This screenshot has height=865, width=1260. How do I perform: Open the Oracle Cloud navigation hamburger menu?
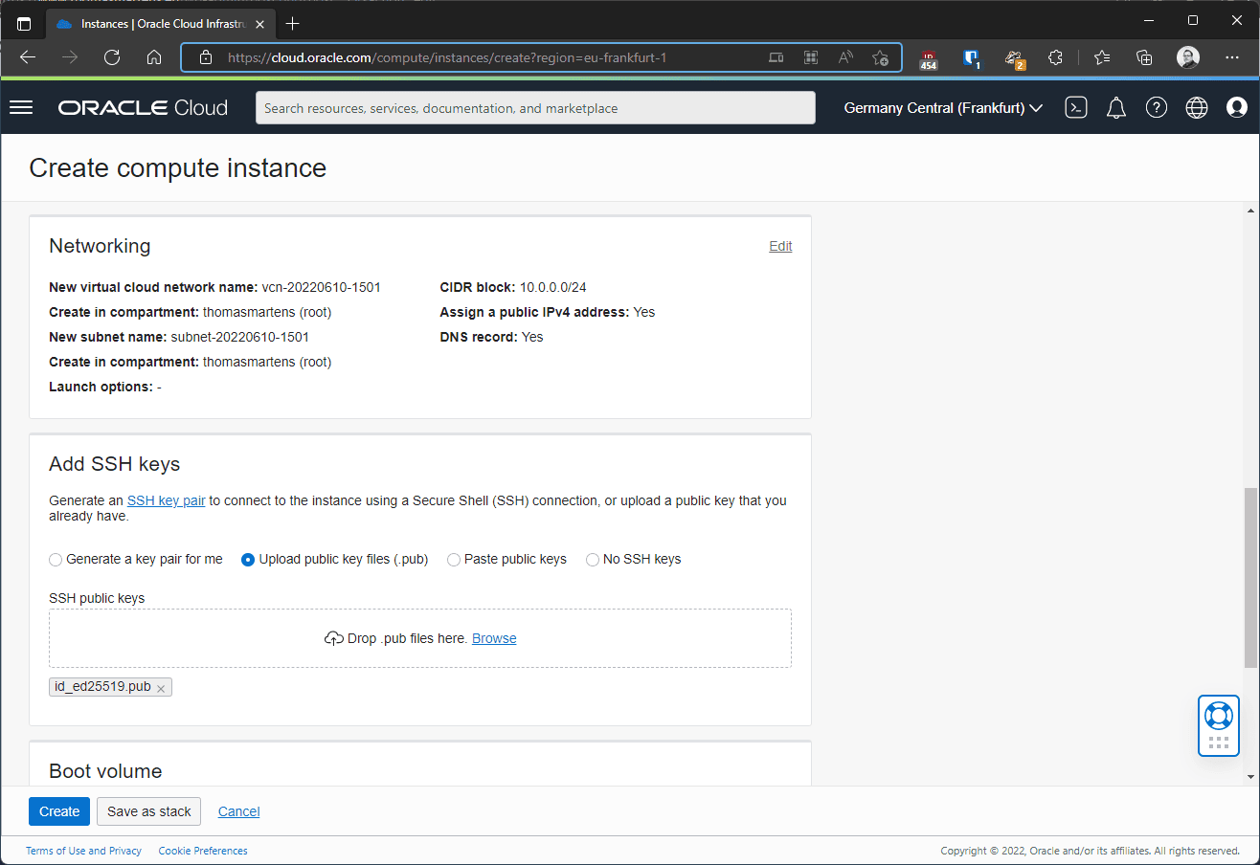point(21,108)
